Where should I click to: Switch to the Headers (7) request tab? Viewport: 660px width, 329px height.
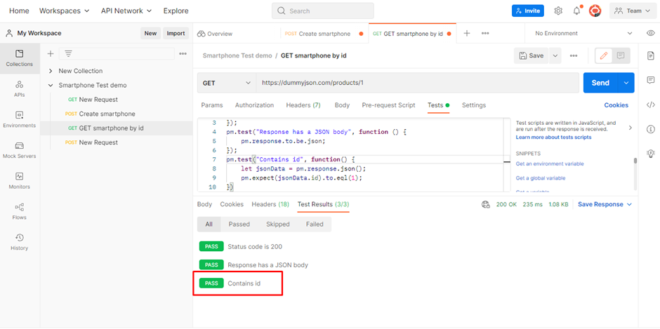303,105
